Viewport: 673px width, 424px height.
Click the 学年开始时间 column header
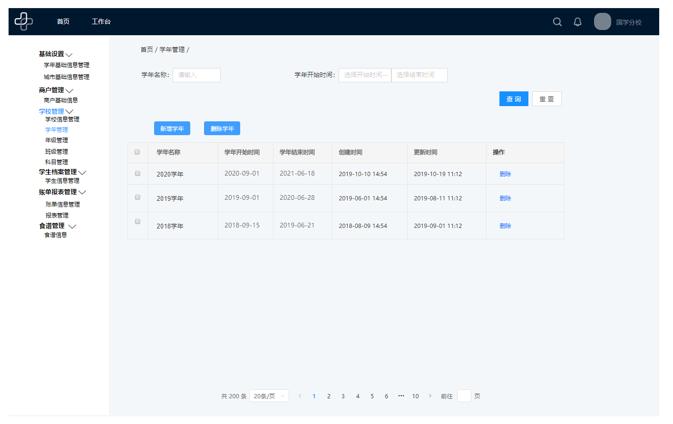(x=242, y=152)
